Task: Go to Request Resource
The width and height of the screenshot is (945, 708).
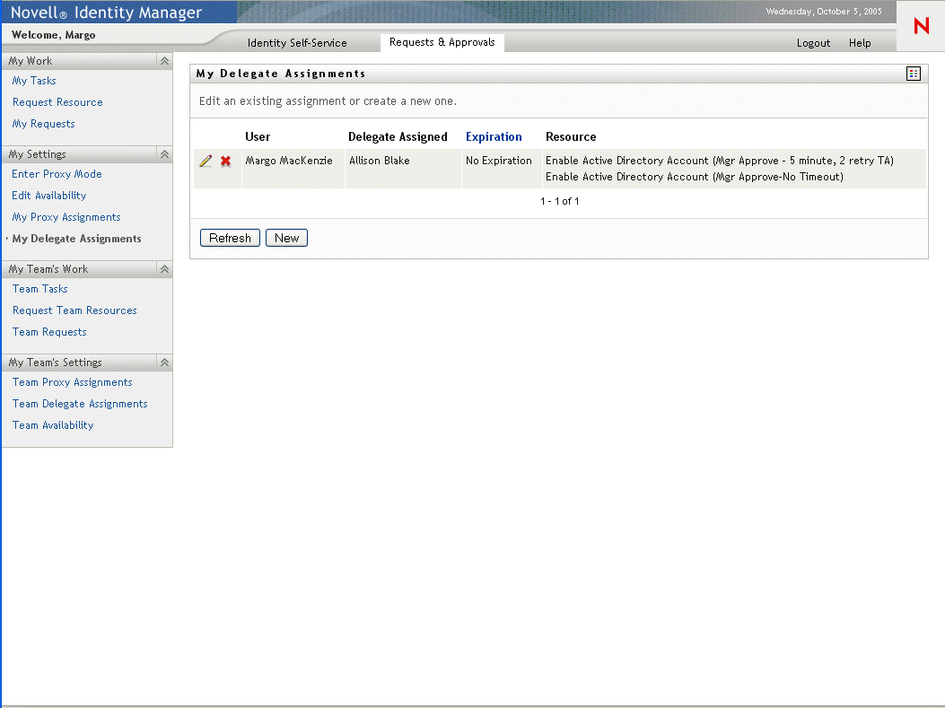Action: (x=57, y=102)
